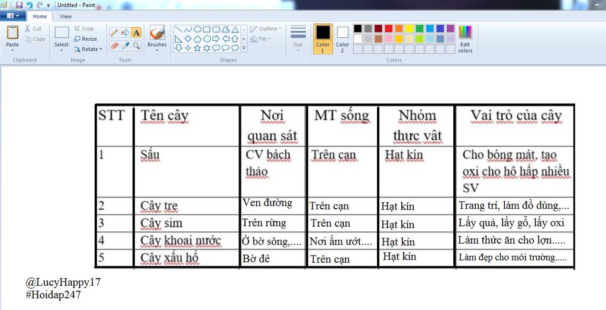606x310 pixels.
Task: Choose the Diamond shape
Action: click(x=188, y=38)
